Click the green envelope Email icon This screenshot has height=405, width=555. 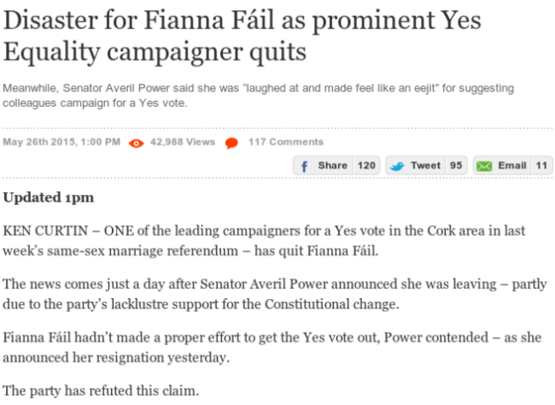pyautogui.click(x=485, y=166)
